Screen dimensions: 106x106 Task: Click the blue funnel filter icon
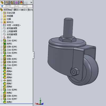click(x=2, y=6)
